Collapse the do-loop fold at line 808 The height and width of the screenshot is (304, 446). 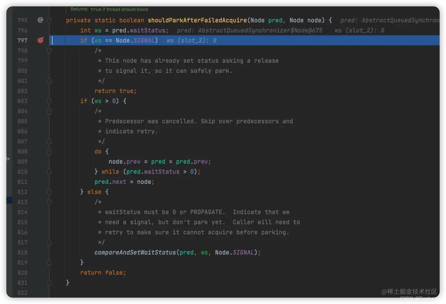[x=49, y=151]
